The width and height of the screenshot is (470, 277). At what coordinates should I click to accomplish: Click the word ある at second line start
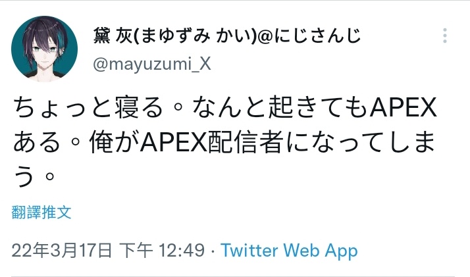click(37, 141)
